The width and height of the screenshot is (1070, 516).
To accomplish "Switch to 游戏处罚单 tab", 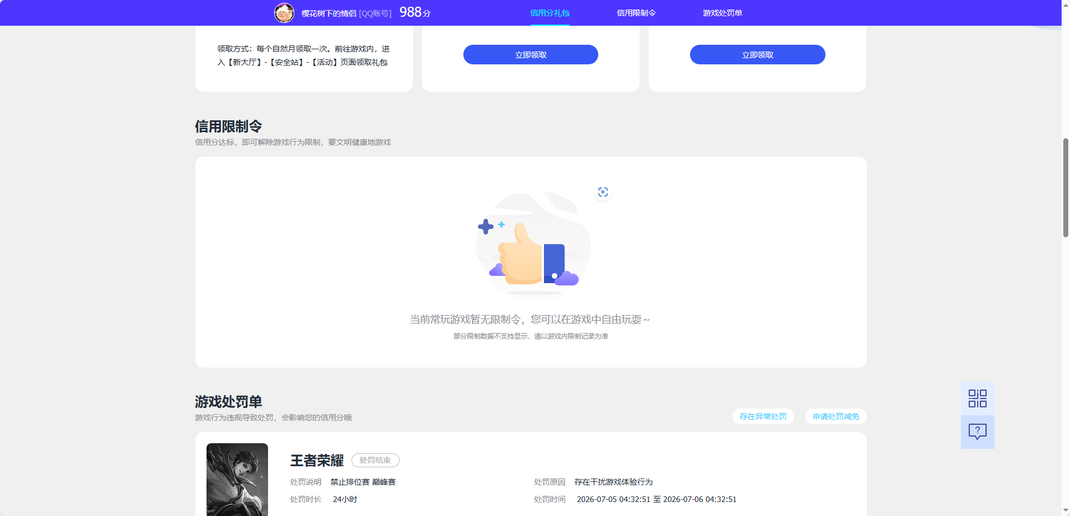I will (x=722, y=13).
